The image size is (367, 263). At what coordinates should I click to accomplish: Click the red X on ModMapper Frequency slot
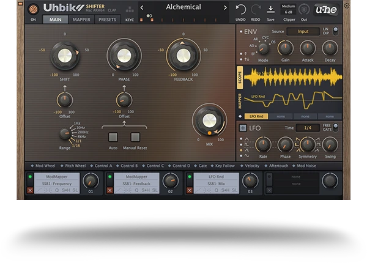pos(31,191)
